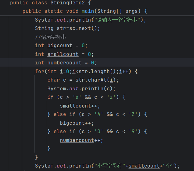Click the 'z' lowercase char literal

tap(111, 97)
